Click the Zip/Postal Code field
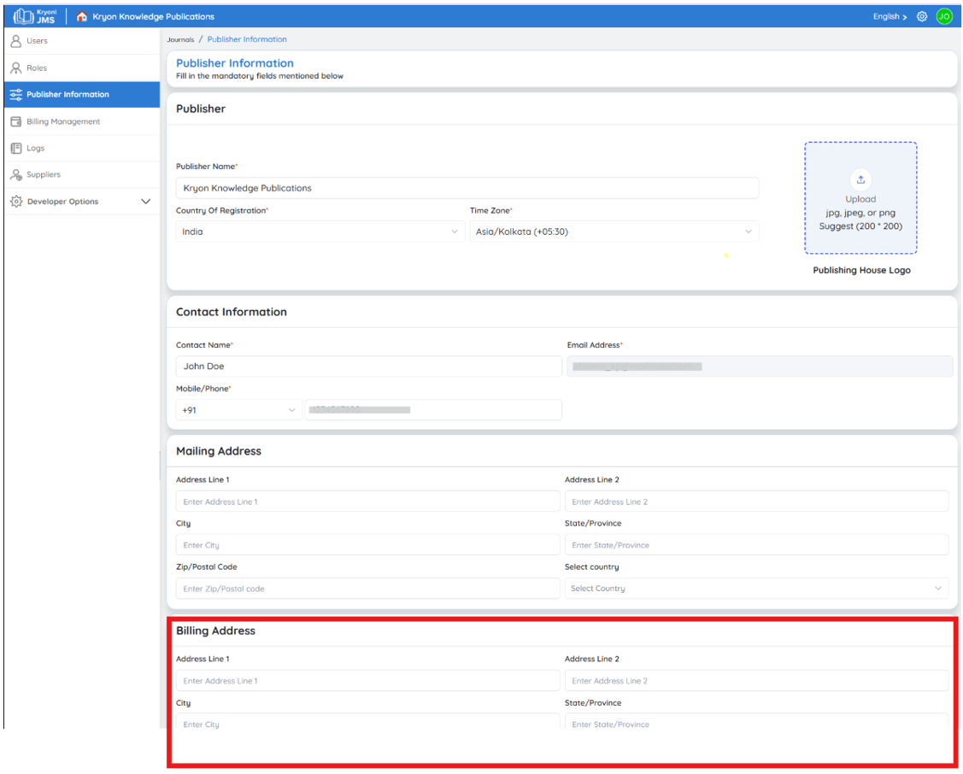This screenshot has height=774, width=963. [368, 589]
